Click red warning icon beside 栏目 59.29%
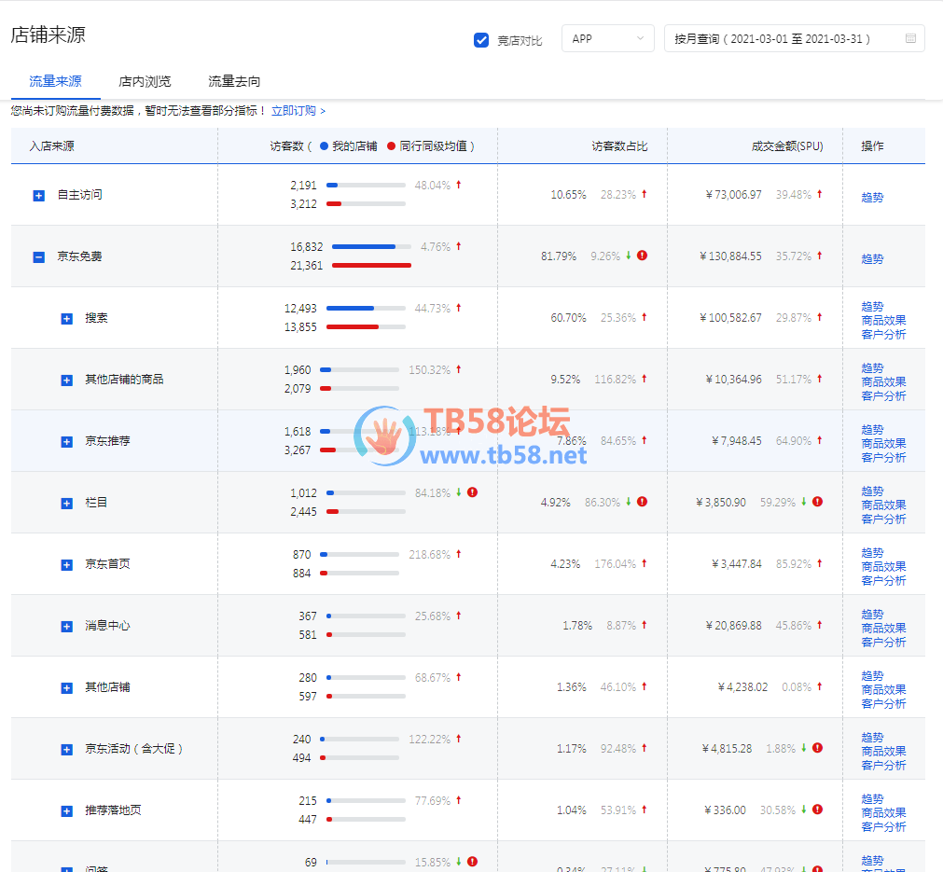The width and height of the screenshot is (943, 872). pyautogui.click(x=817, y=502)
